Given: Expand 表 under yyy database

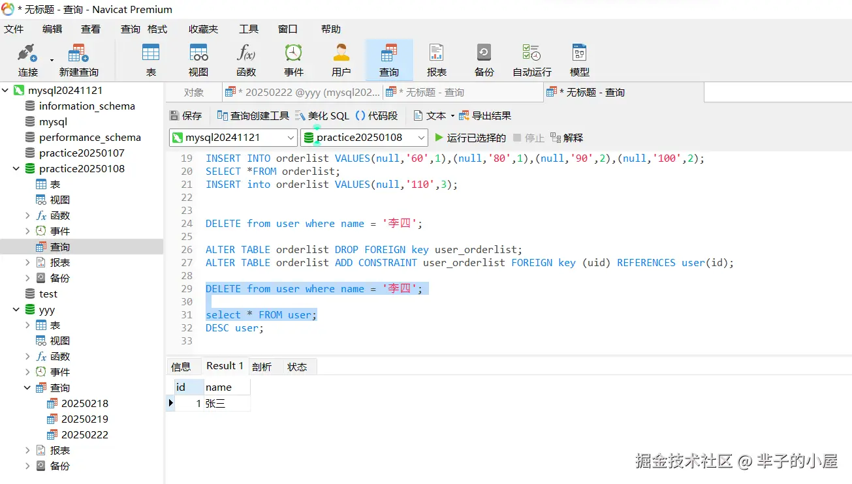Looking at the screenshot, I should (27, 325).
